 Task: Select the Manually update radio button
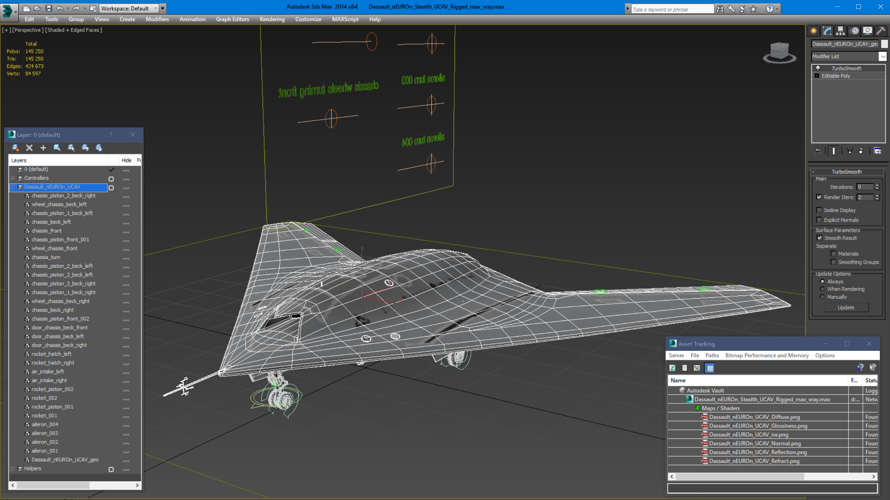tap(822, 297)
